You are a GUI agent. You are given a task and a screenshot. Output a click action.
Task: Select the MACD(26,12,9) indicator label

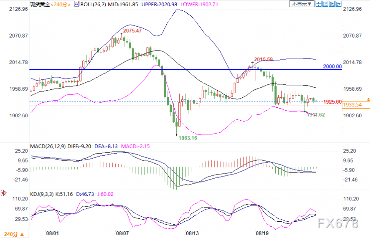[x=48, y=147]
